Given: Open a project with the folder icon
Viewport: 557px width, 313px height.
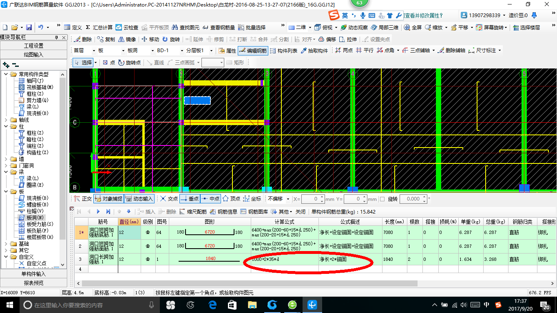Looking at the screenshot, I should click(x=15, y=27).
